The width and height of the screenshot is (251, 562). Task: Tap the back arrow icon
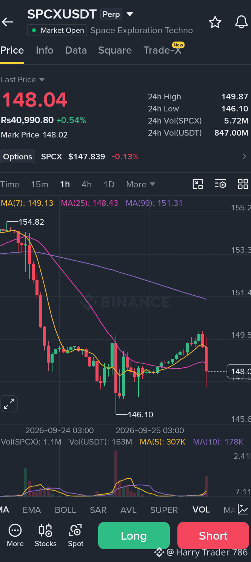pyautogui.click(x=8, y=22)
